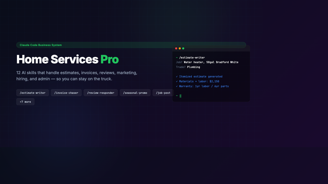This screenshot has width=328, height=184.
Task: Select the /invoice-chaser skill chip
Action: (66, 93)
